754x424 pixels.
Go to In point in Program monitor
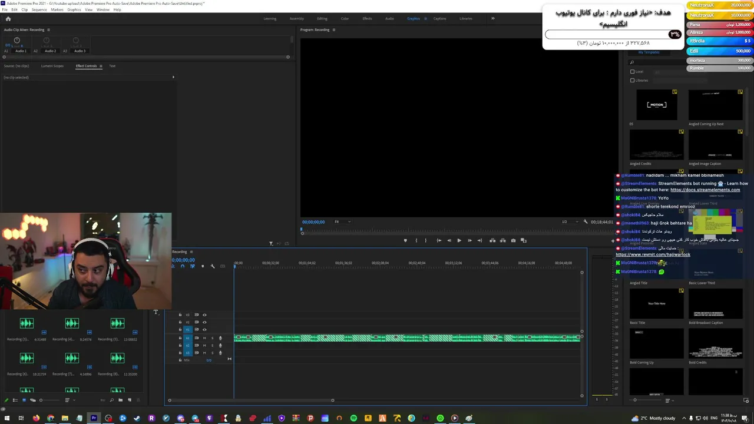[x=439, y=240]
